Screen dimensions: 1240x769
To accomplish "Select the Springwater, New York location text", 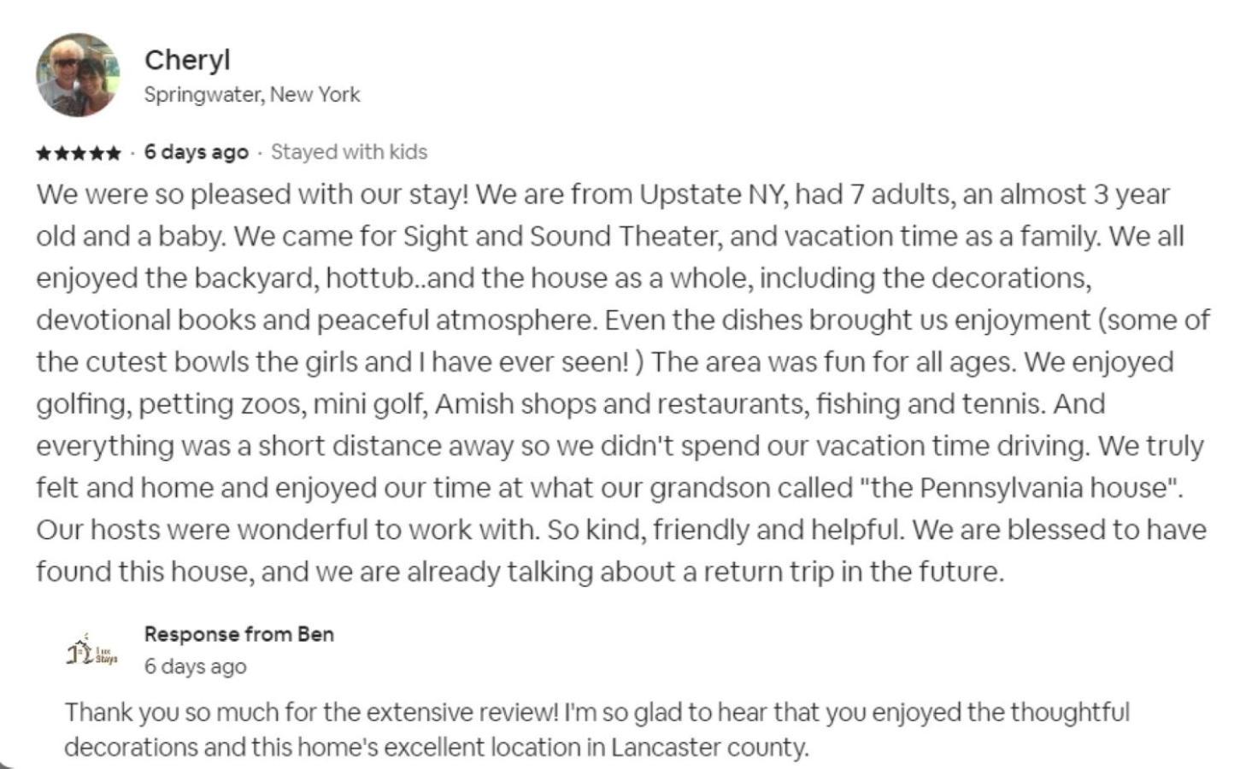I will (252, 94).
